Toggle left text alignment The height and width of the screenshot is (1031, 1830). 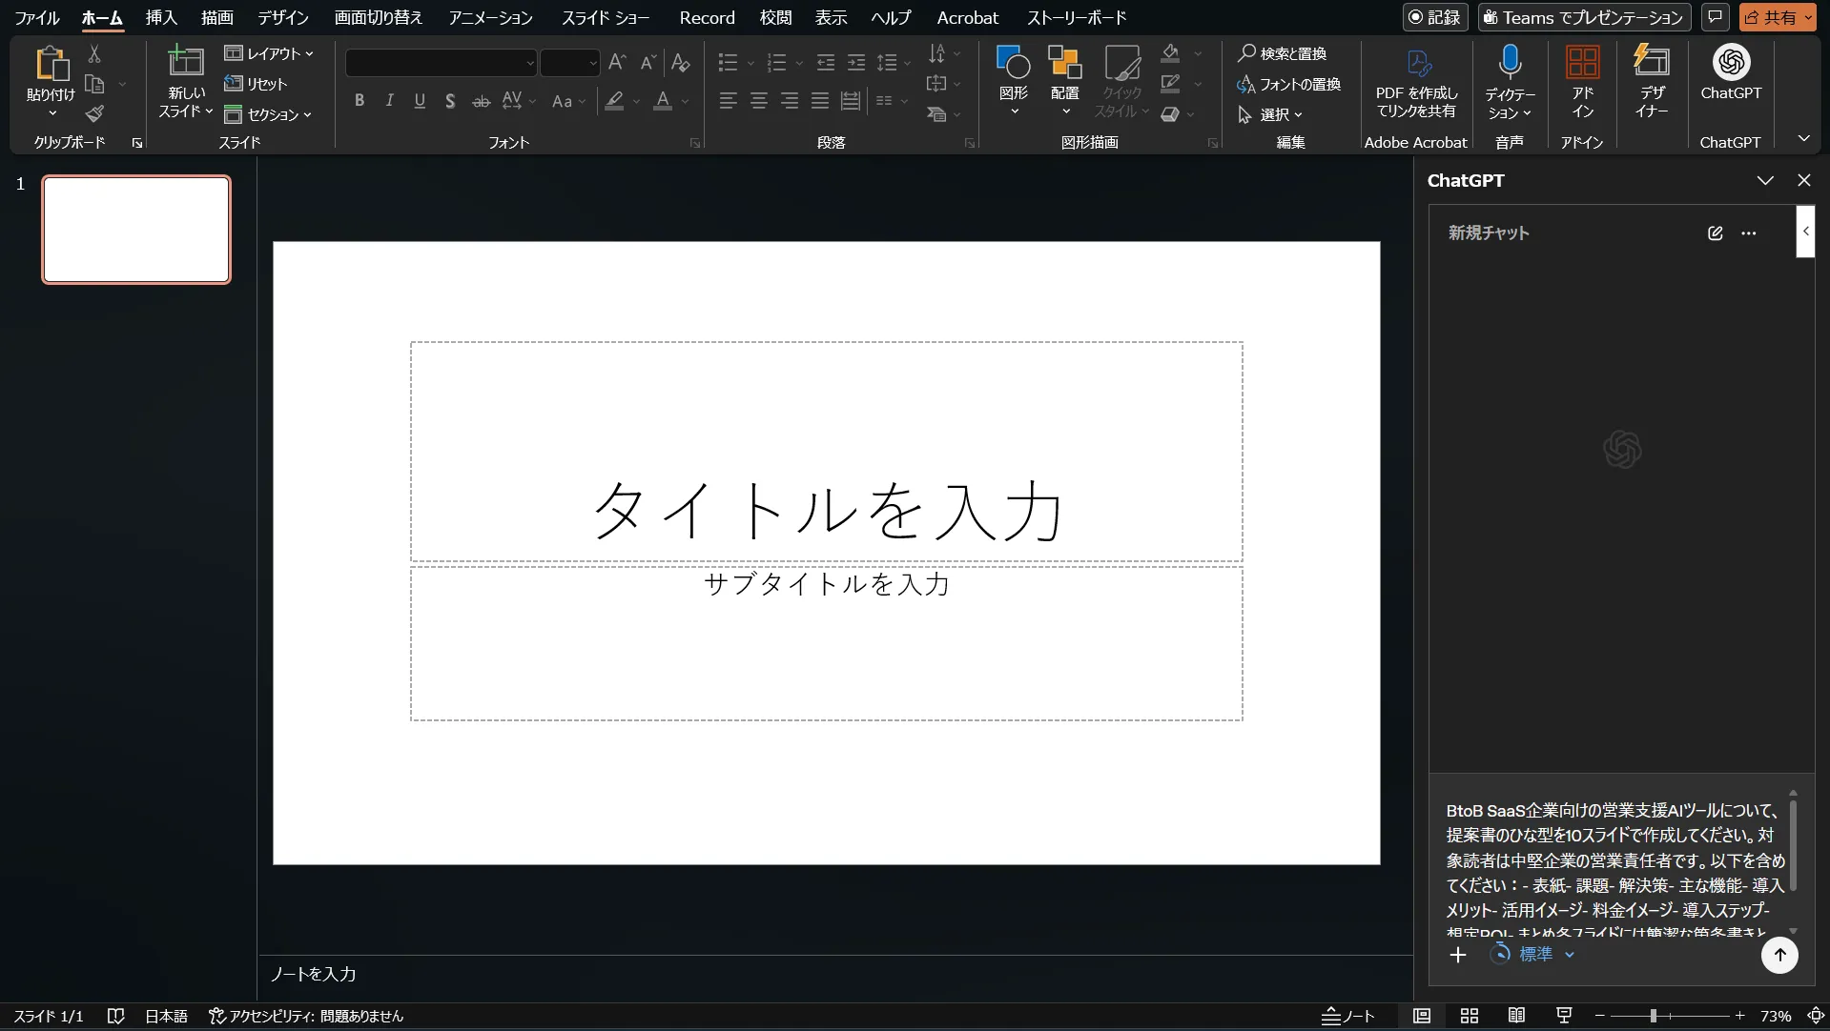(x=728, y=100)
